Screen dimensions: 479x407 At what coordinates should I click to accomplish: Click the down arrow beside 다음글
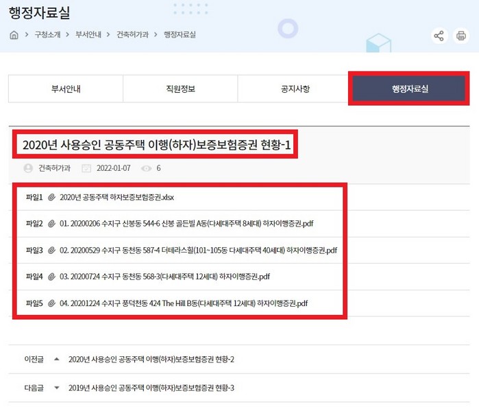coord(56,388)
